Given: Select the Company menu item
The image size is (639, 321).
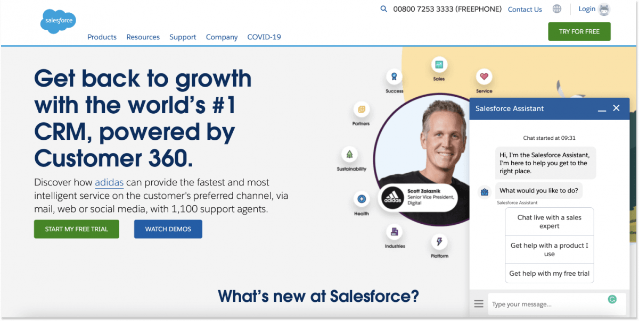Looking at the screenshot, I should 222,37.
